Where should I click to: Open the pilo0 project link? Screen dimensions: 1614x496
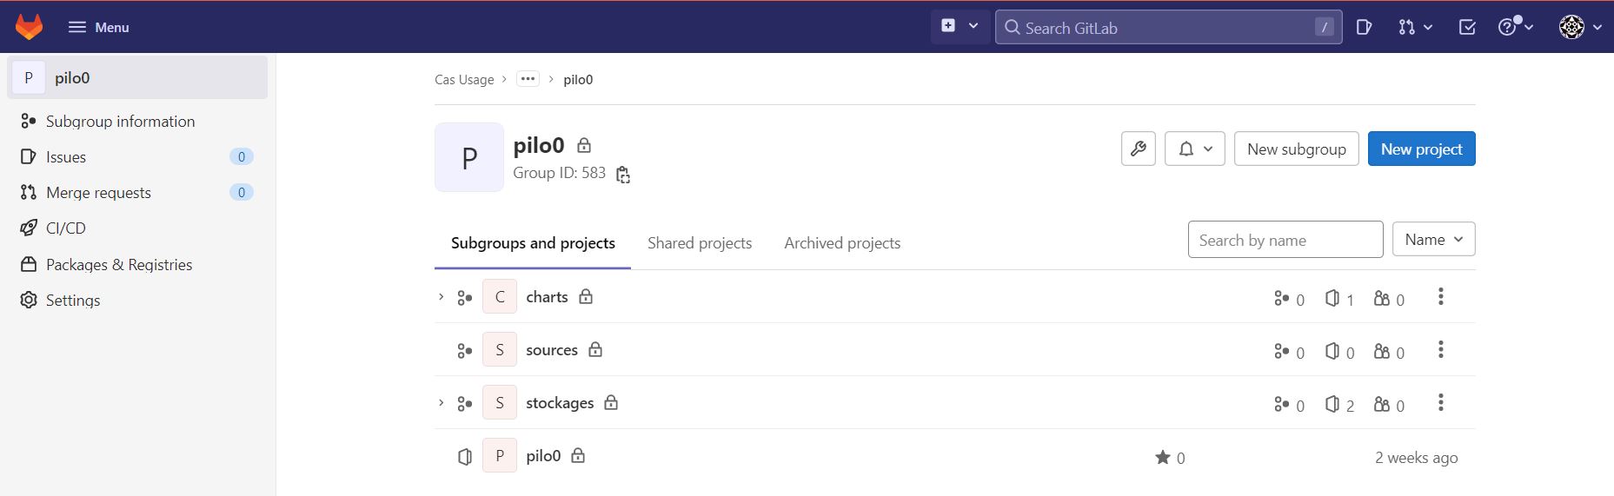(x=543, y=456)
